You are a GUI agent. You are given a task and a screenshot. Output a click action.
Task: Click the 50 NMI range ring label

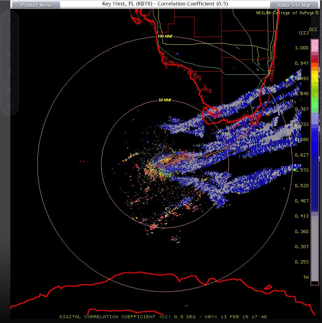[165, 100]
